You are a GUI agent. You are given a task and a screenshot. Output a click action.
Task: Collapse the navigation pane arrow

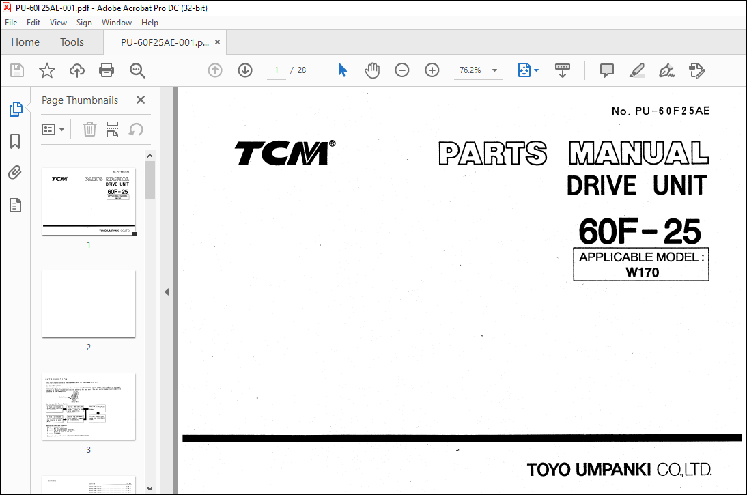pos(166,292)
